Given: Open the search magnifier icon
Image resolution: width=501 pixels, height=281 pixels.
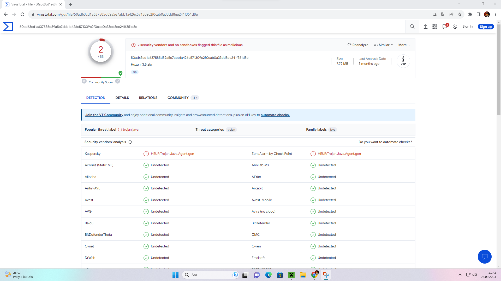Looking at the screenshot, I should point(412,27).
